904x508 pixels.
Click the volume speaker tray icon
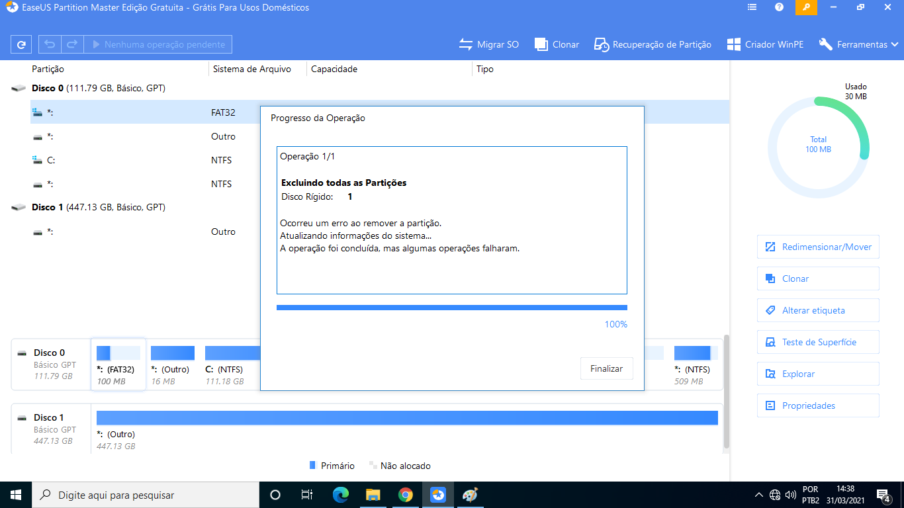(790, 495)
